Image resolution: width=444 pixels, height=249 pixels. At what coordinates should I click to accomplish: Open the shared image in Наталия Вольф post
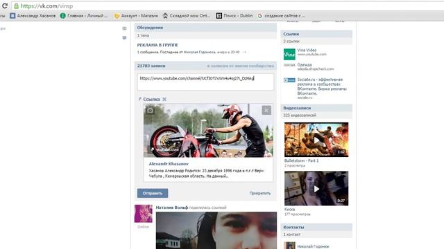click(216, 230)
